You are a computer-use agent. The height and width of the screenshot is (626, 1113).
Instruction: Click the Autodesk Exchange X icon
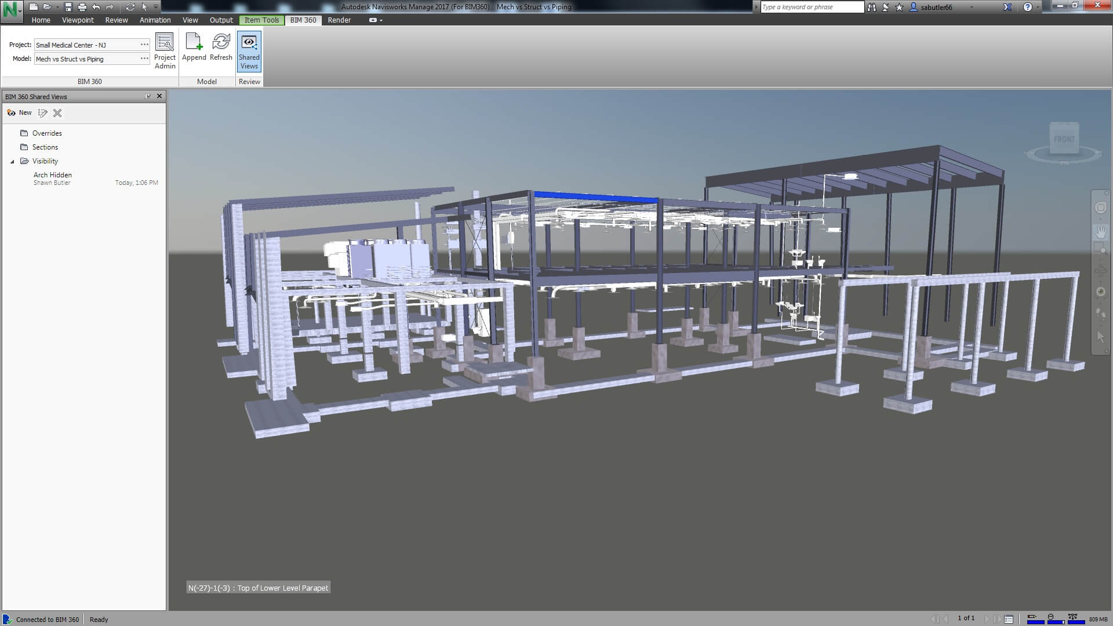click(1007, 7)
